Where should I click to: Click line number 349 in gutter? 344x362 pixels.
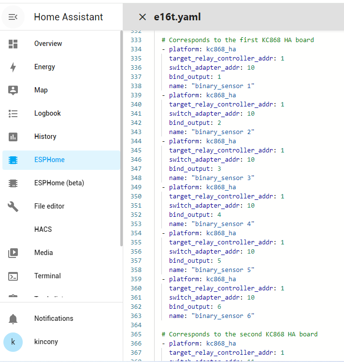pyautogui.click(x=136, y=187)
